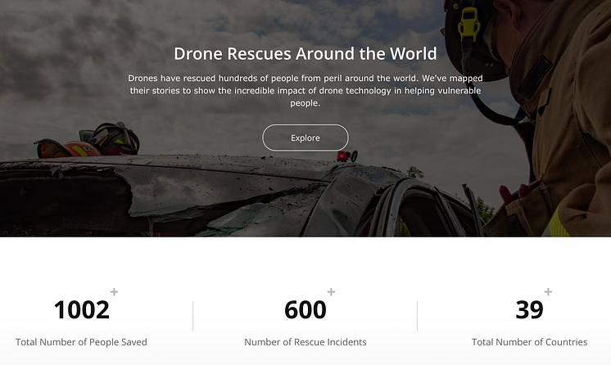Click the Drone Rescues Around the World heading
Screen dimensions: 611x365
click(x=305, y=54)
